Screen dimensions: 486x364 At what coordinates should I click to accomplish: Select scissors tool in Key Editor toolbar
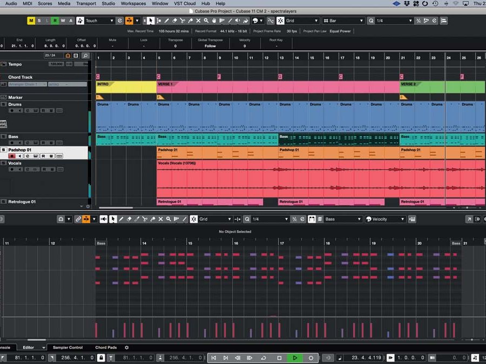(x=145, y=219)
